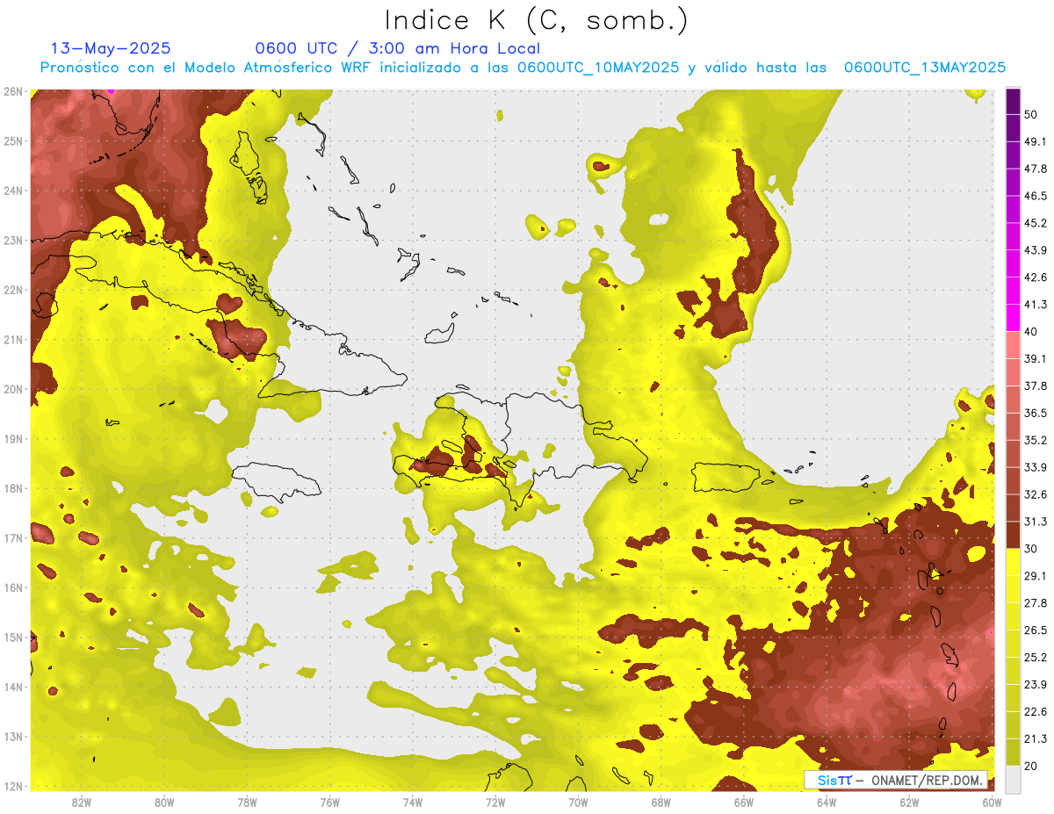Screen dimensions: 1054x814
Task: Click the "78W" longitude label
Action: click(247, 802)
